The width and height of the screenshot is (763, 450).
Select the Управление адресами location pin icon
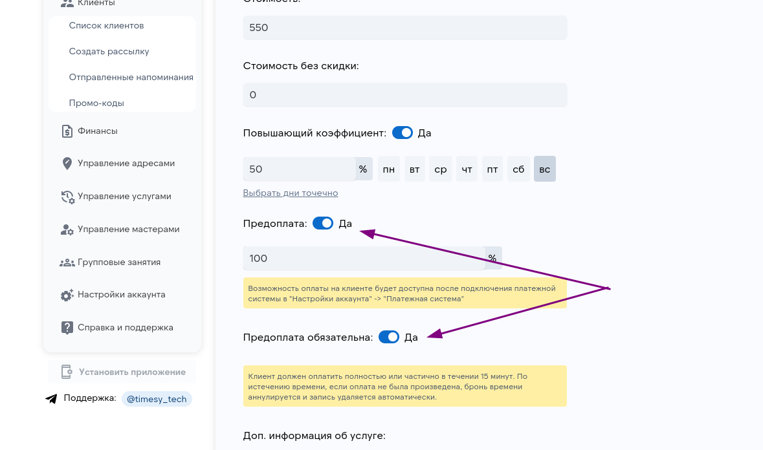pos(68,163)
